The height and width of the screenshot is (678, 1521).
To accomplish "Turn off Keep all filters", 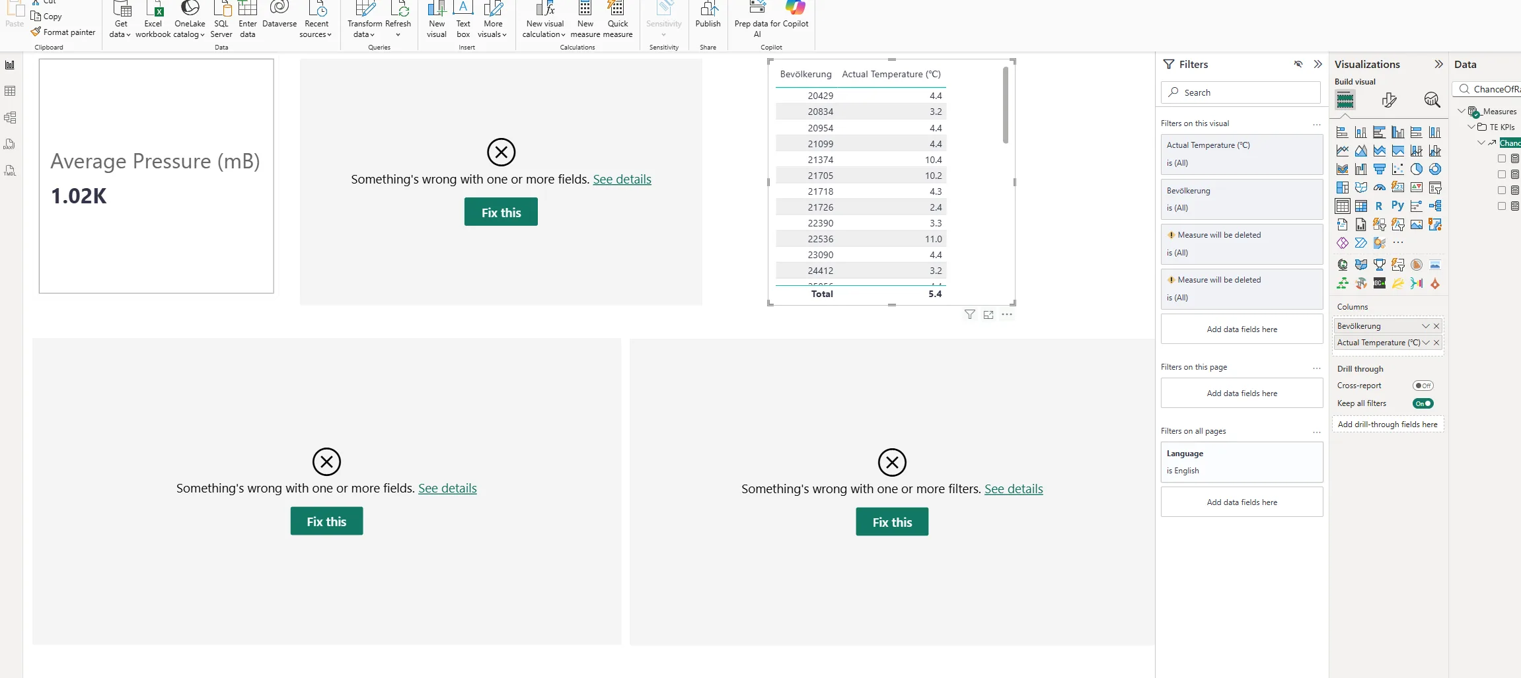I will [x=1423, y=403].
